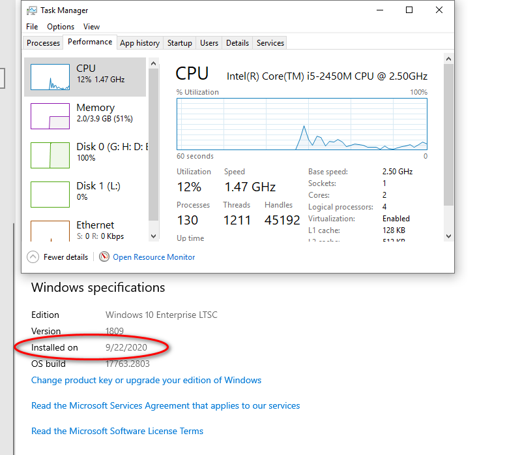Click the 1.47 GHz speed value
Screen dimensions: 520x455
pyautogui.click(x=250, y=187)
